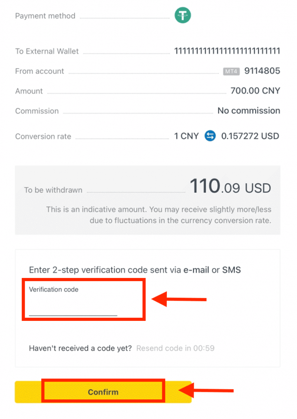Click the 110.09 USD withdrawal total
Viewport: 297px width, 419px height.
pos(230,187)
